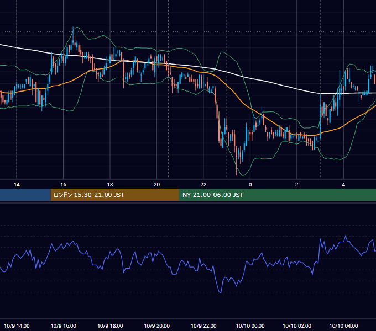Click the 10/10 04:00 date label
376x331 pixels.
click(343, 325)
